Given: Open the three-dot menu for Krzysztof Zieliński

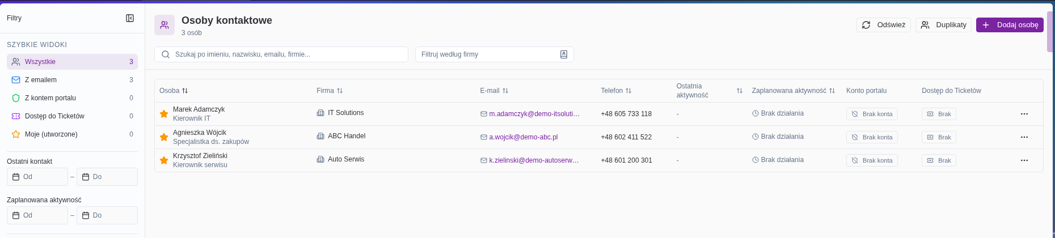Looking at the screenshot, I should point(1024,160).
